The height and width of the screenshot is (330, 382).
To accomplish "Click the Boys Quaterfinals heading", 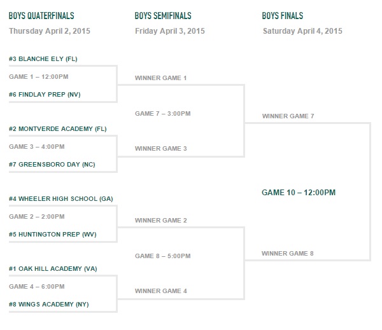I will [41, 16].
